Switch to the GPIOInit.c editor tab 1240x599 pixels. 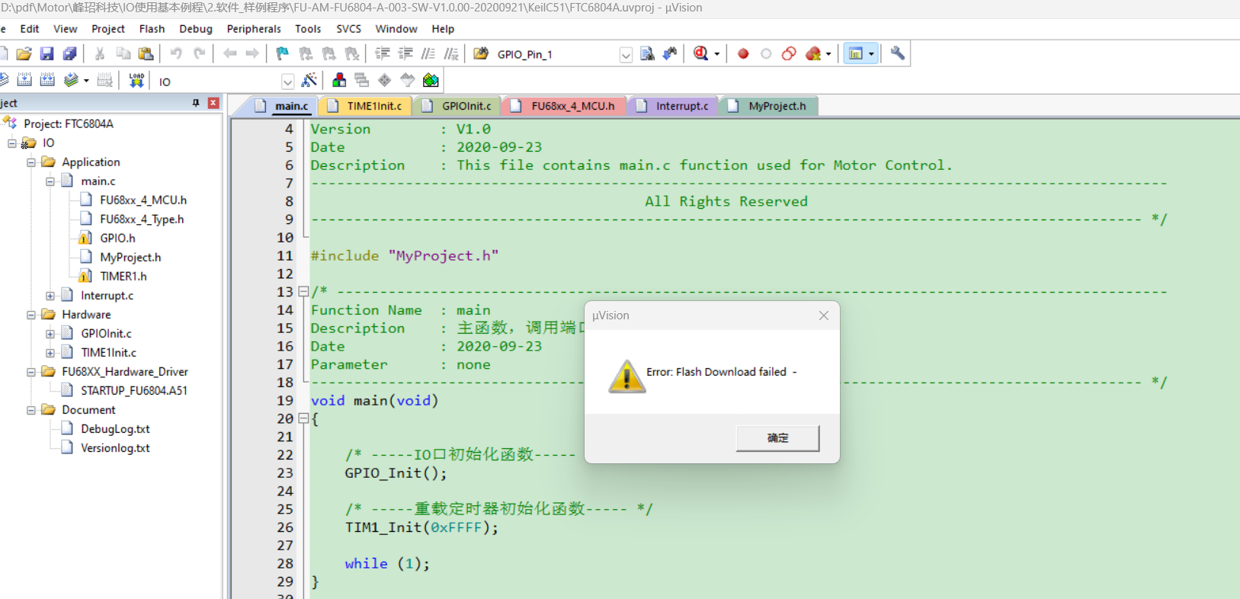click(457, 106)
